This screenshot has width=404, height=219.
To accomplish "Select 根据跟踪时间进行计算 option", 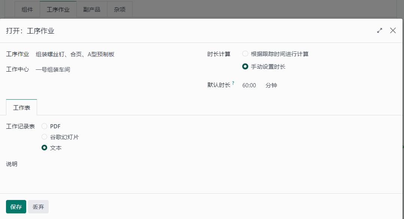I will pos(245,54).
